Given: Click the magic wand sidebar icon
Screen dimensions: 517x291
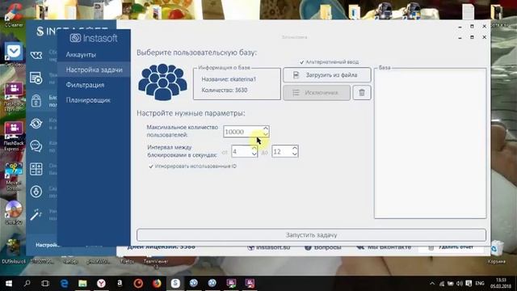Looking at the screenshot, I should (x=36, y=214).
